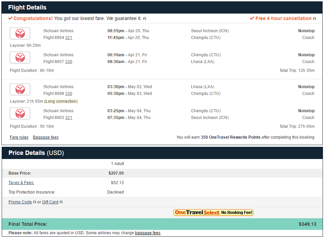325x239 pixels.
Task: Click the Flight Duration : 5h 10m text
Action: 32,126
